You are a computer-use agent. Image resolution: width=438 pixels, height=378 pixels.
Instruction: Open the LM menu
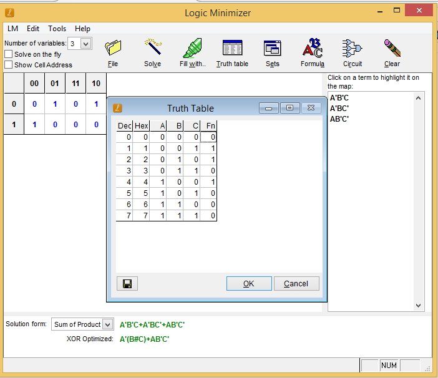click(x=13, y=29)
